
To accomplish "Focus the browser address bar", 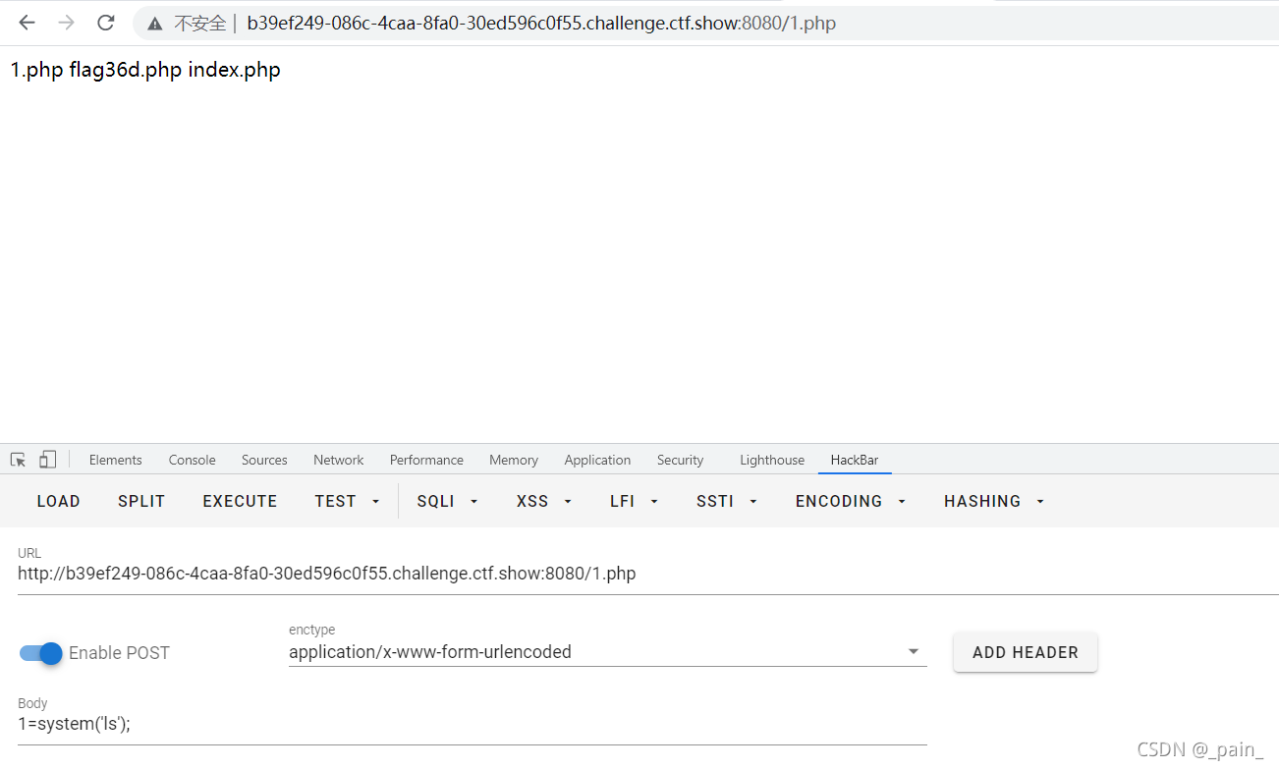I will point(705,23).
